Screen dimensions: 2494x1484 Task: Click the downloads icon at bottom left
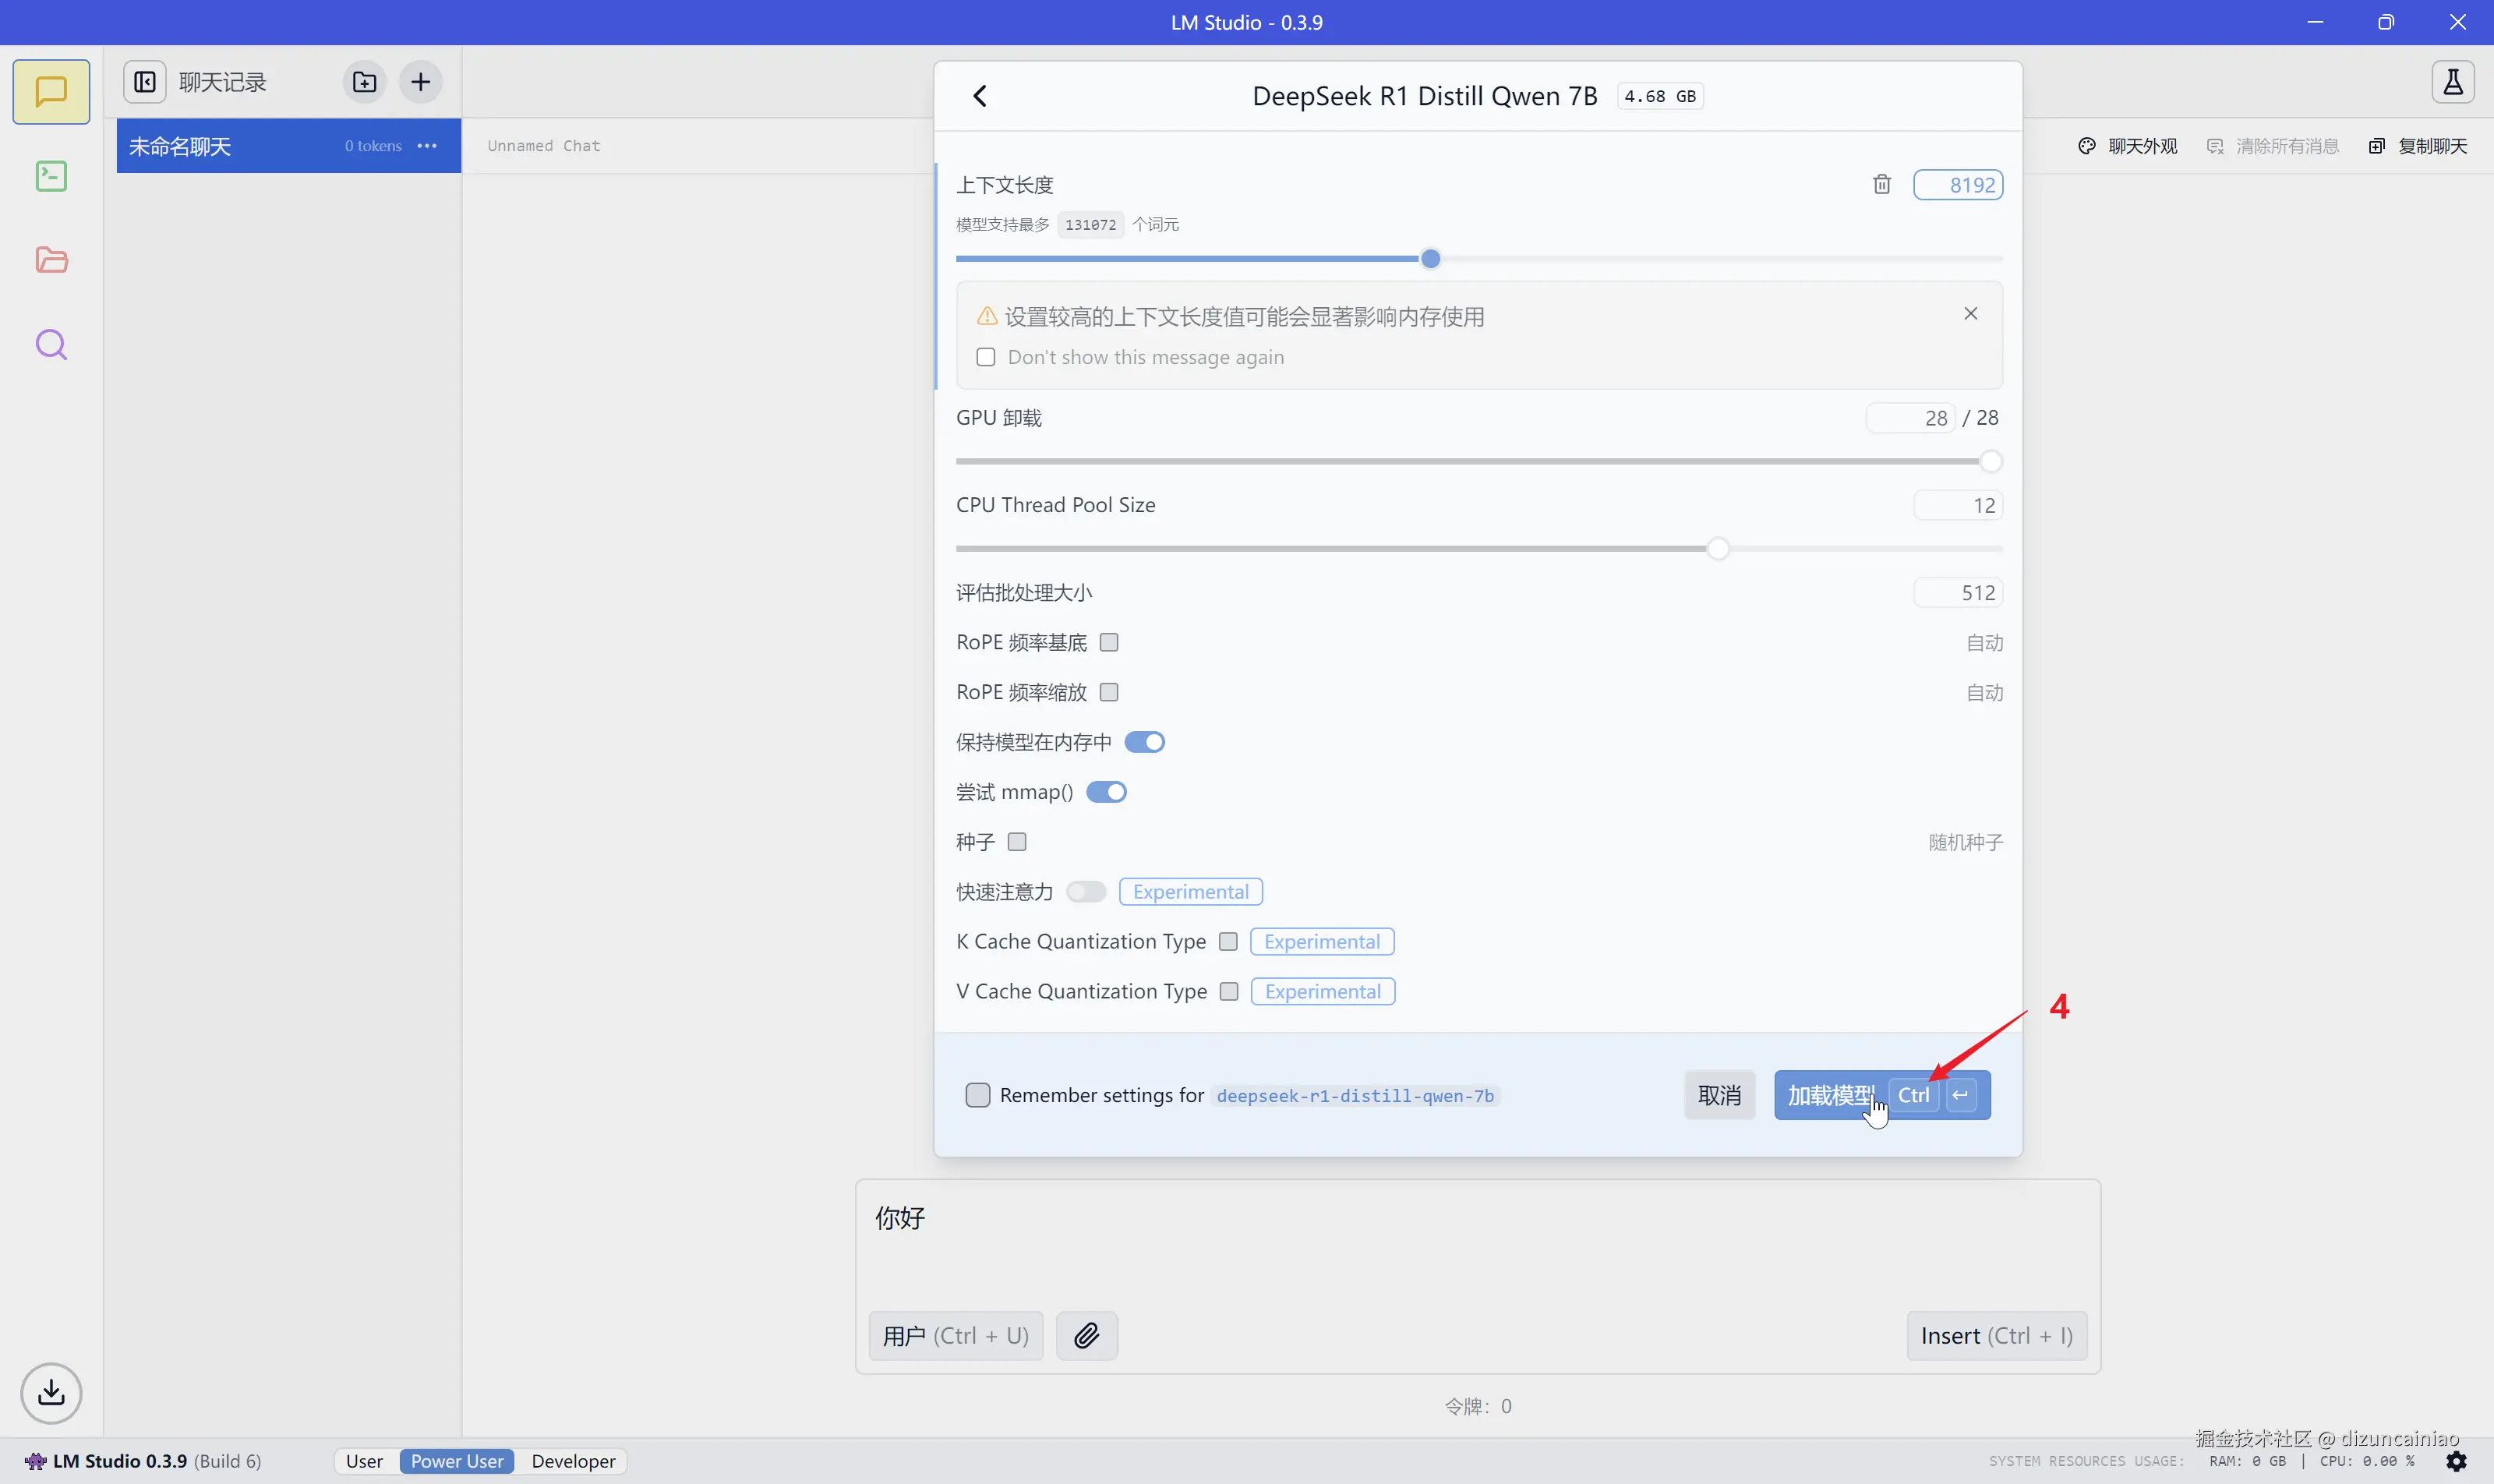click(51, 1392)
